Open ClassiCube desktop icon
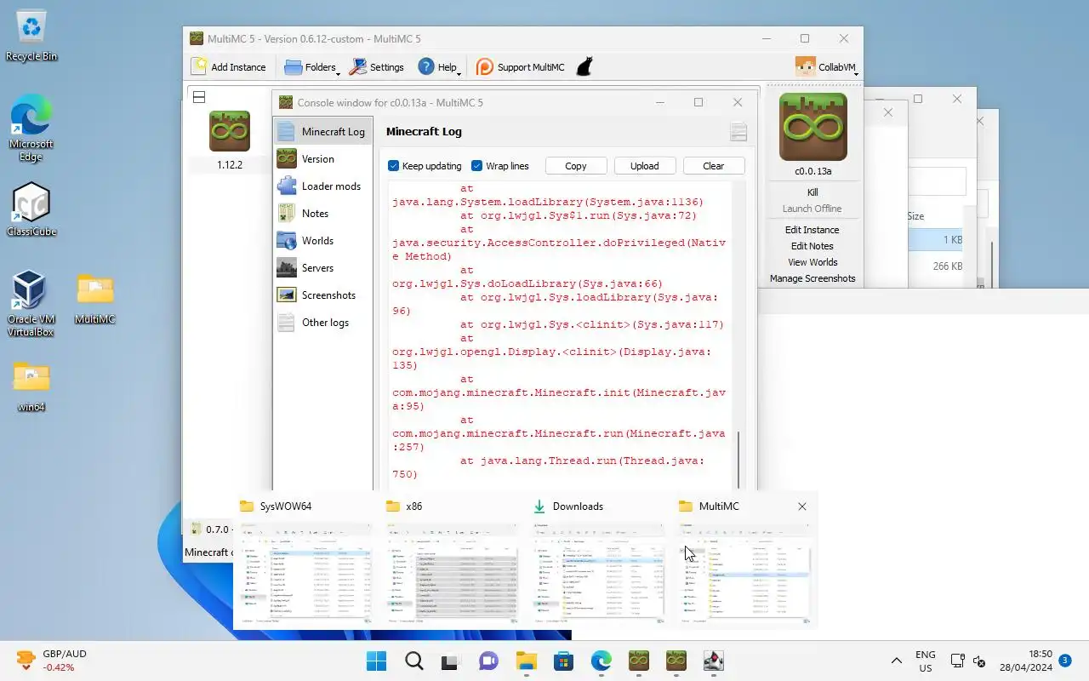 pyautogui.click(x=31, y=210)
